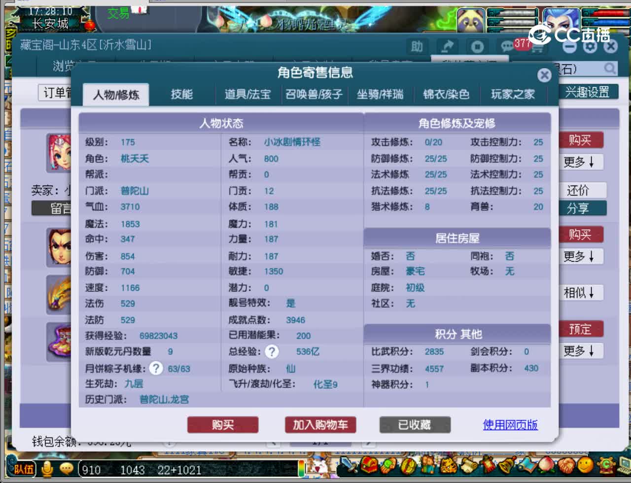
Task: Click the red 购买 button in dialog footer
Action: pos(223,425)
